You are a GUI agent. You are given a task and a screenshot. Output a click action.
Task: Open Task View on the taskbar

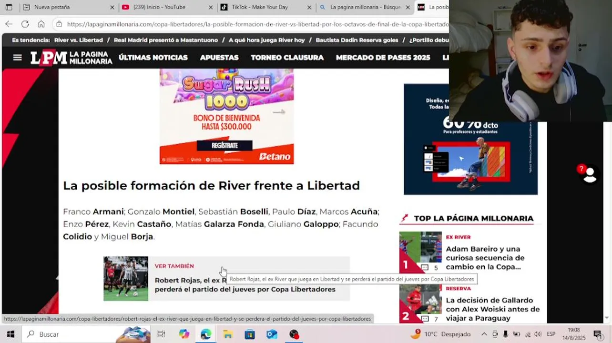(x=161, y=334)
